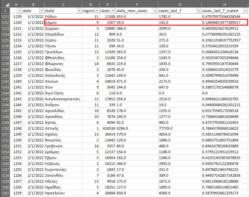
Task: Click the cell containing Αττικής
Action: 63,128
